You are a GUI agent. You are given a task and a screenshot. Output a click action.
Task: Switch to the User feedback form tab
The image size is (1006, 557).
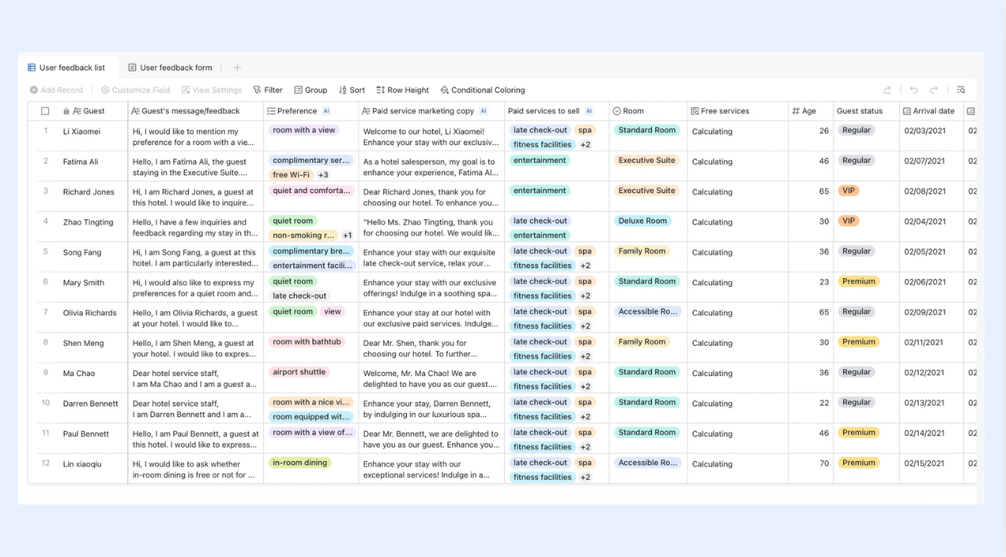[170, 68]
